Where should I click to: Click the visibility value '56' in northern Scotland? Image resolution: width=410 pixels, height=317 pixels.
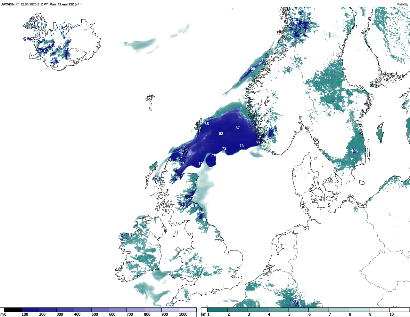click(x=178, y=178)
